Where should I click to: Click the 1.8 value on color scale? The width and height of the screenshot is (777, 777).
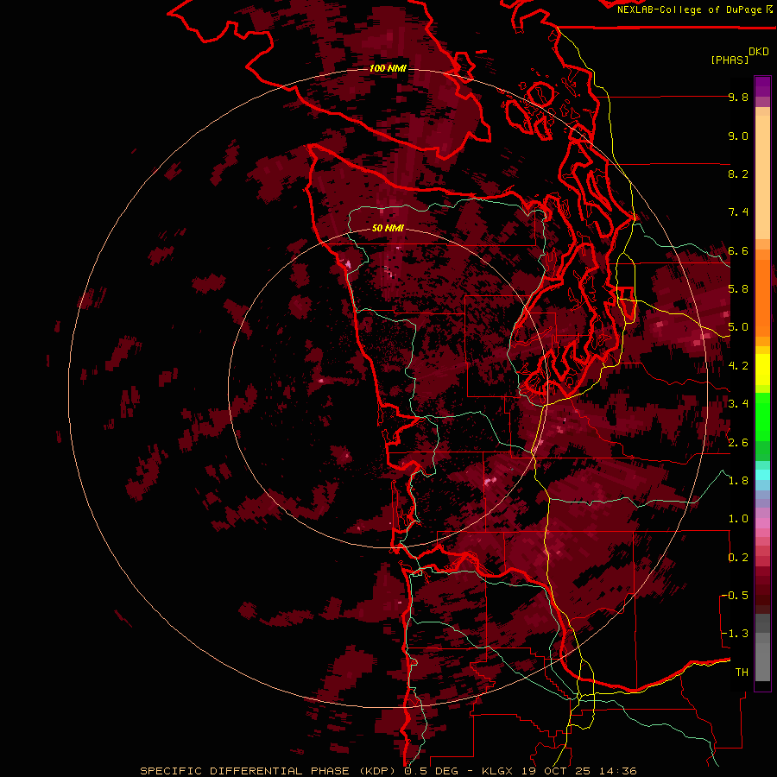pyautogui.click(x=738, y=481)
